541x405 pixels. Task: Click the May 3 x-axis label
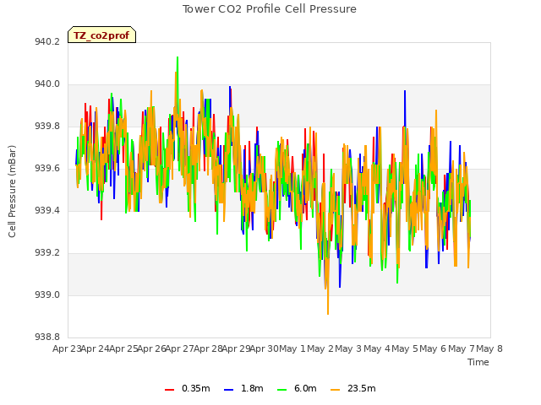pyautogui.click(x=348, y=348)
